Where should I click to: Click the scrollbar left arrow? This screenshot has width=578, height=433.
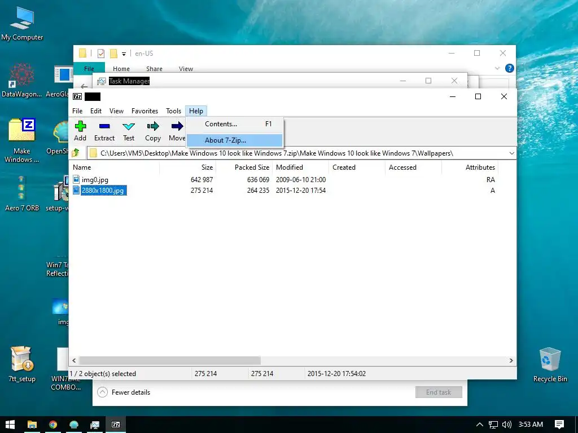[x=74, y=360]
